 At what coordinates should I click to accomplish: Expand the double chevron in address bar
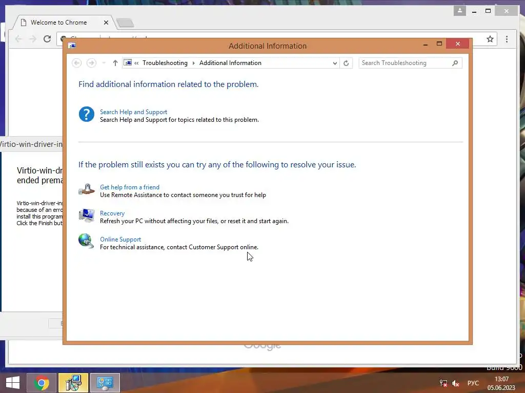pos(136,63)
